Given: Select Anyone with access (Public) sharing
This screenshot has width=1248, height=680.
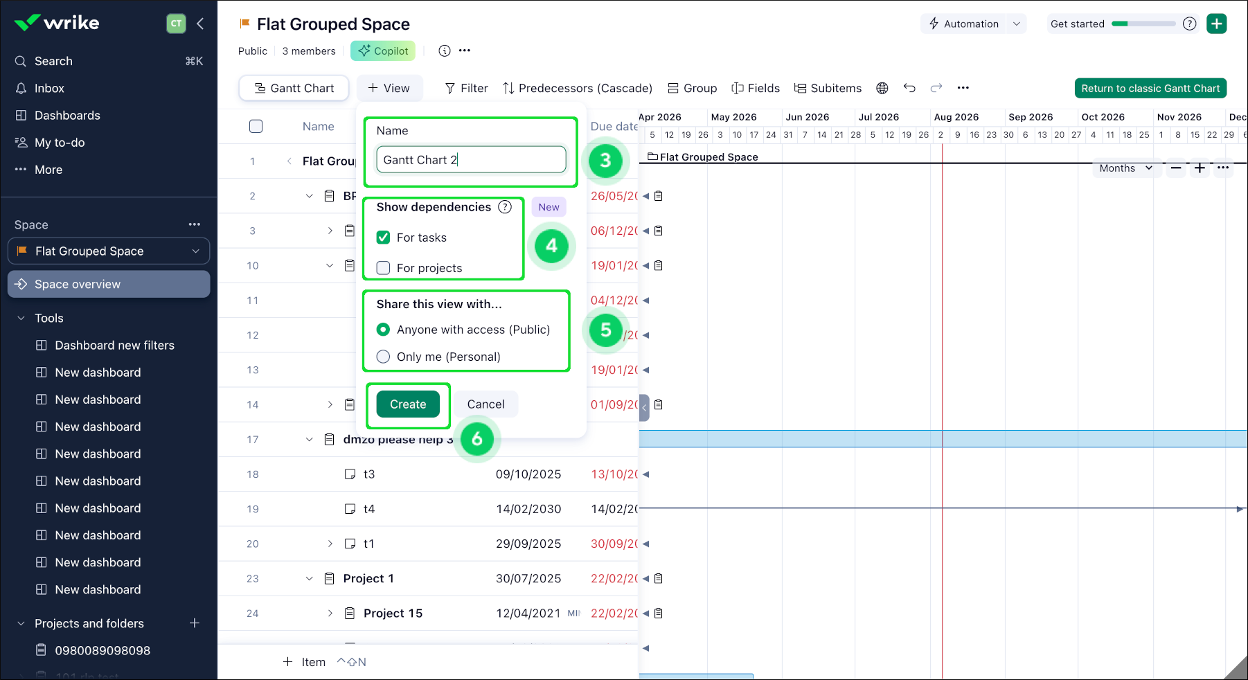Looking at the screenshot, I should point(383,330).
